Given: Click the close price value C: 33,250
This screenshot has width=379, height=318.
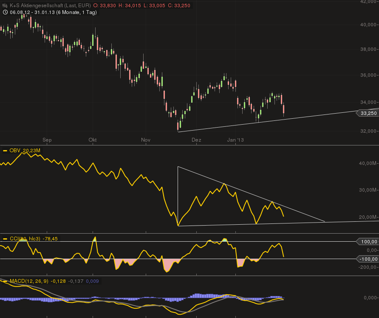Looking at the screenshot, I should tap(179, 6).
